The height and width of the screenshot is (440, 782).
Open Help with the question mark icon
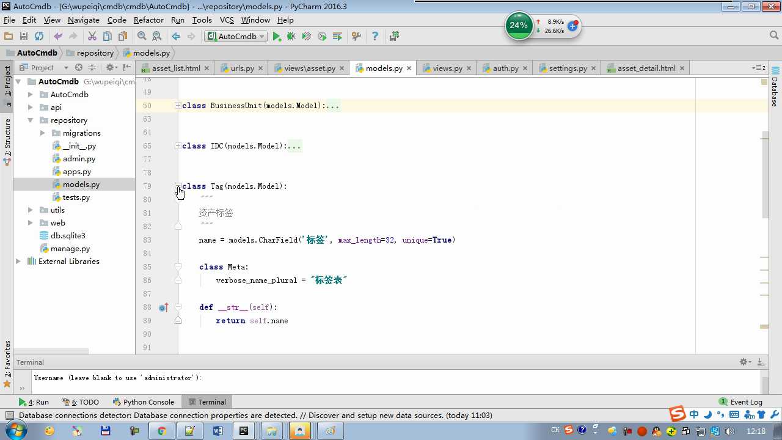pos(375,36)
